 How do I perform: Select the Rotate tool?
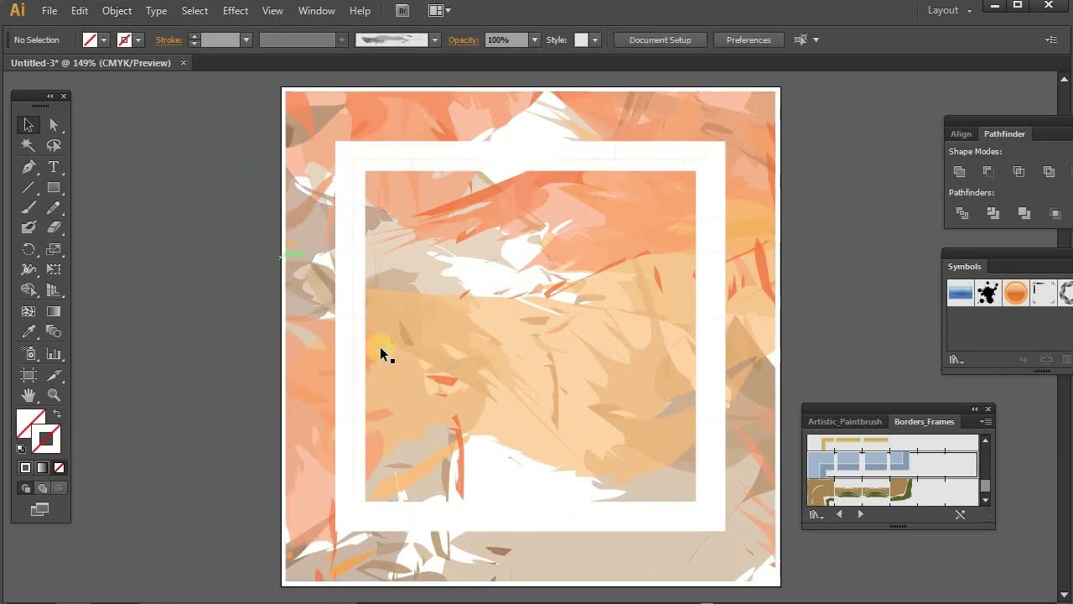pos(28,249)
